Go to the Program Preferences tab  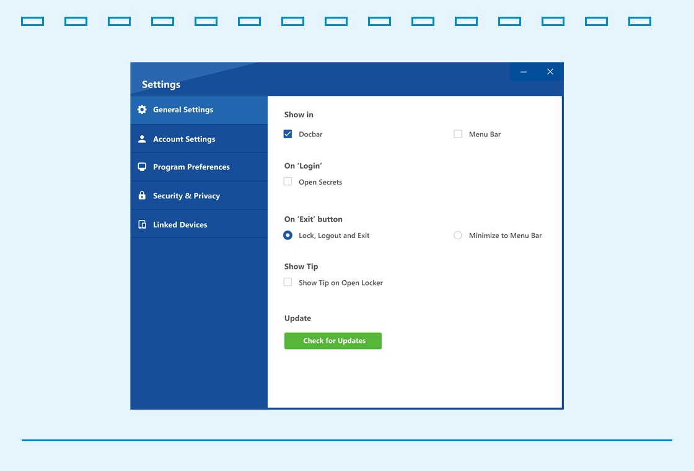199,167
